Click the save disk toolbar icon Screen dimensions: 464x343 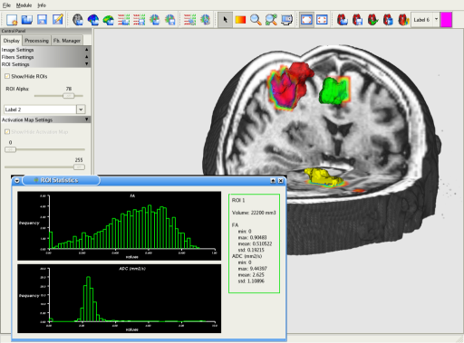click(42, 20)
